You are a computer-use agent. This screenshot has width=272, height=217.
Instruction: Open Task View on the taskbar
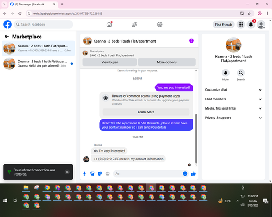coord(15,201)
